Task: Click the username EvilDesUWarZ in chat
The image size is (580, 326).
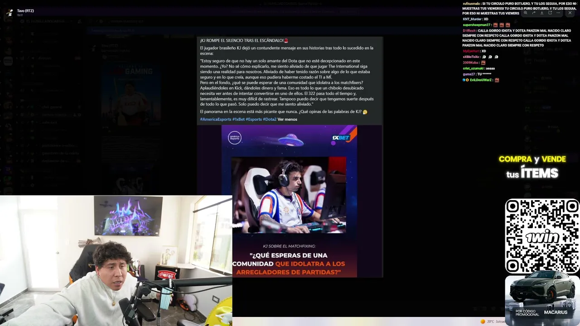Action: tap(480, 80)
